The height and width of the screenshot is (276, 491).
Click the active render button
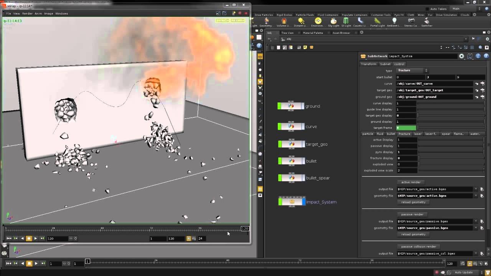click(411, 182)
